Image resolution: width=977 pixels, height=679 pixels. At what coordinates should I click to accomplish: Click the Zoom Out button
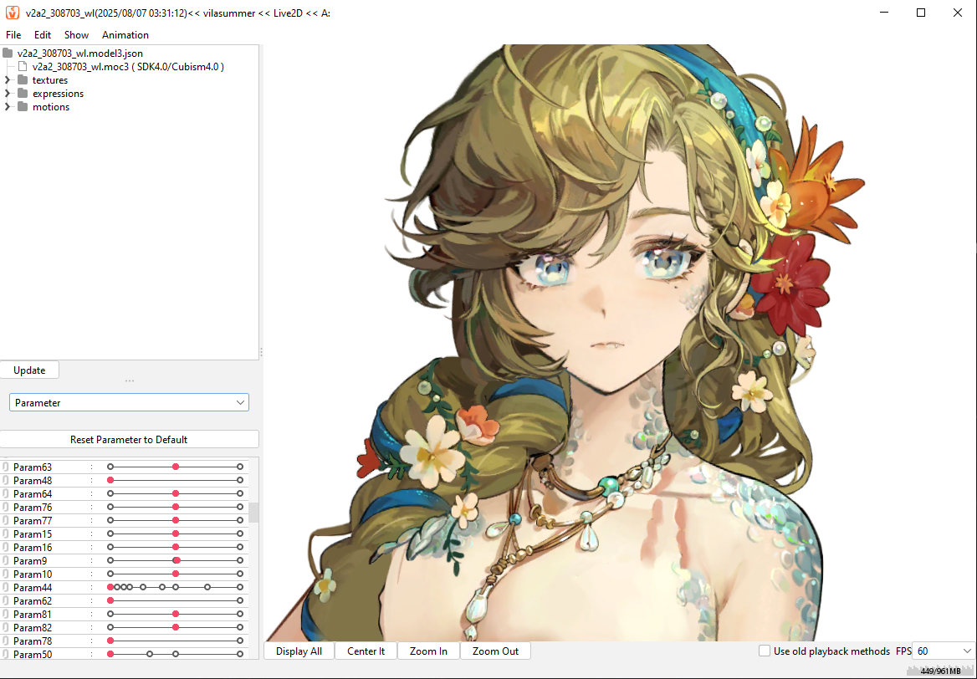[495, 651]
